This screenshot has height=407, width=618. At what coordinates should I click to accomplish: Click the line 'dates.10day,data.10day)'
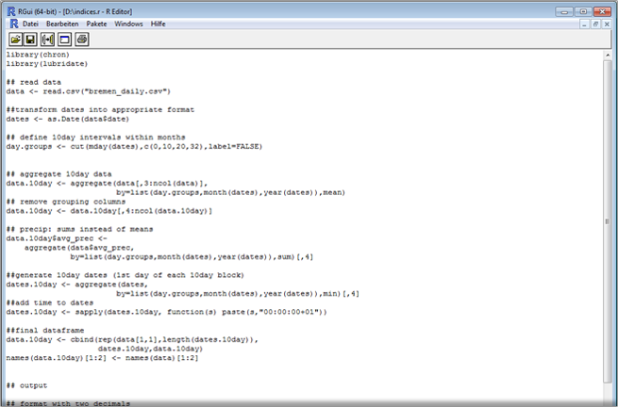coord(150,349)
